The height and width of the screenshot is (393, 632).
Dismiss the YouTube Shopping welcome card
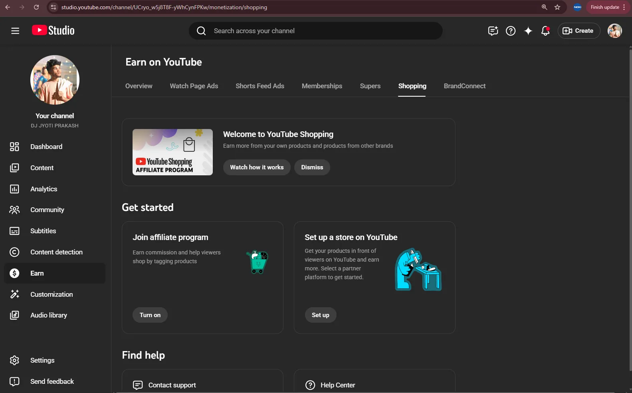[x=312, y=167]
